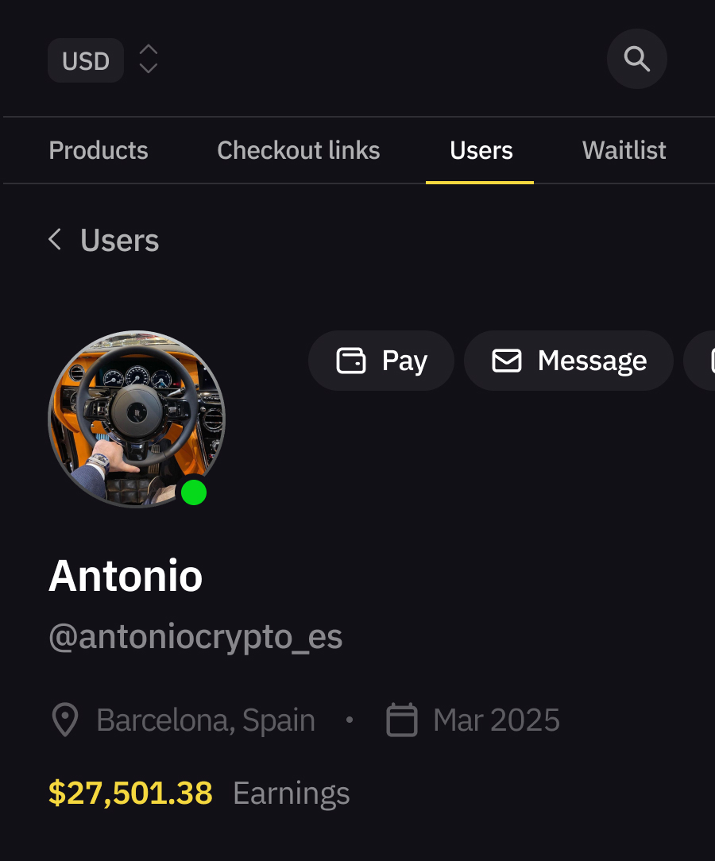
Task: Click the envelope icon on Message
Action: tap(507, 361)
